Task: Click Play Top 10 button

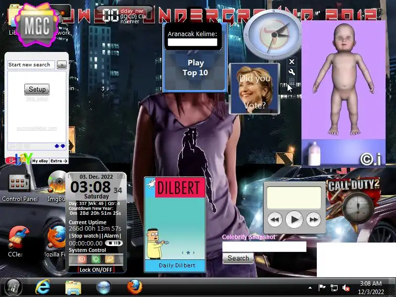Action: pos(196,68)
